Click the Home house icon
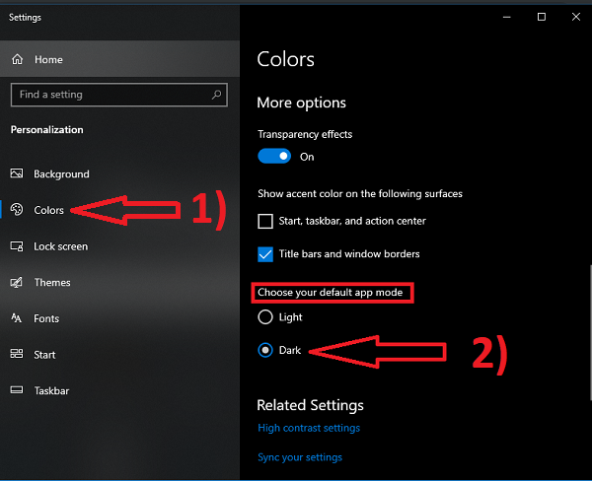This screenshot has height=481, width=592. pyautogui.click(x=18, y=59)
